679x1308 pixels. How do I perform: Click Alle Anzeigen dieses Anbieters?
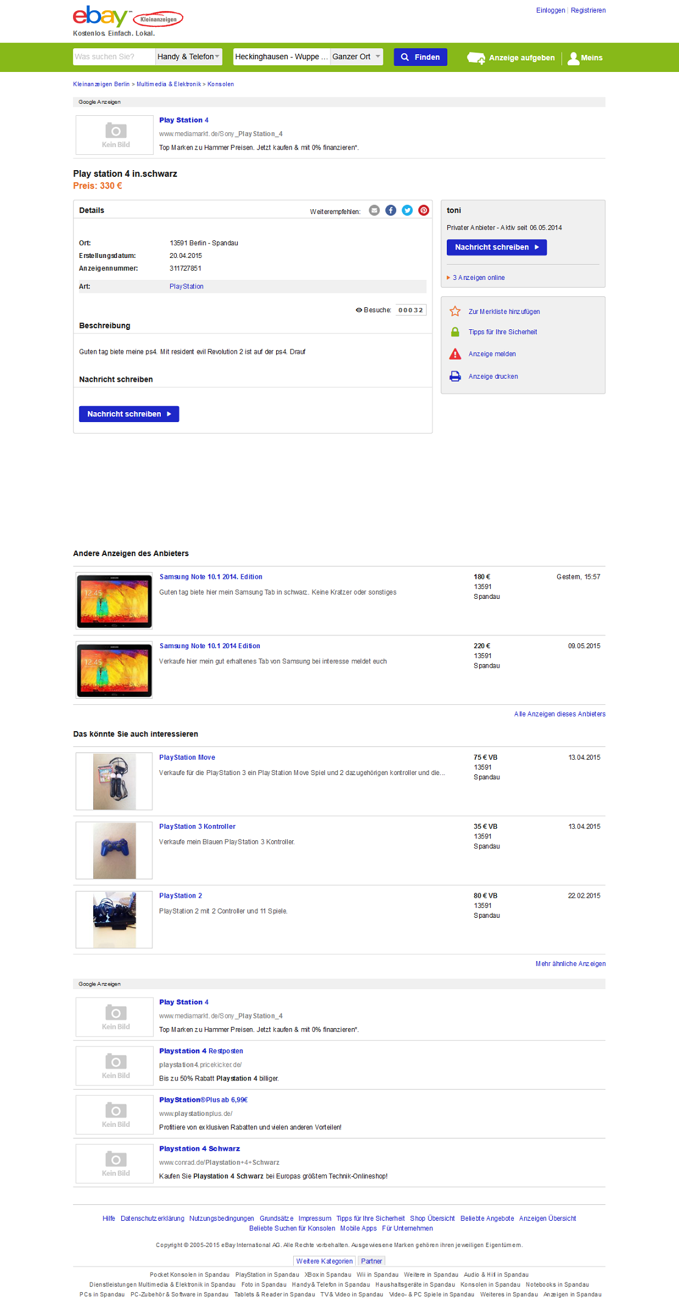(560, 714)
